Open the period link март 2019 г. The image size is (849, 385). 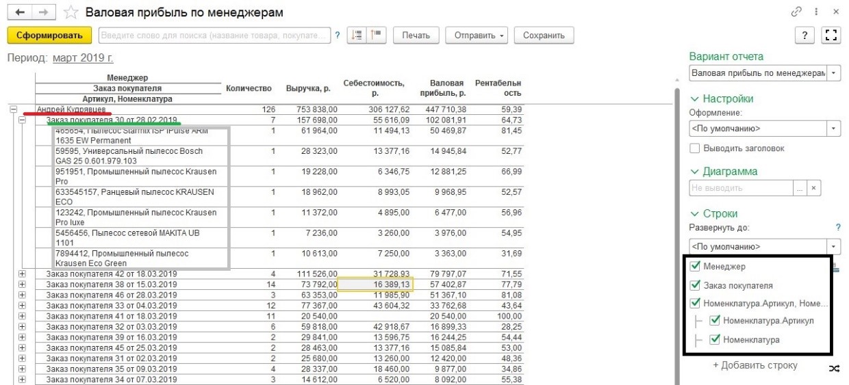(83, 58)
